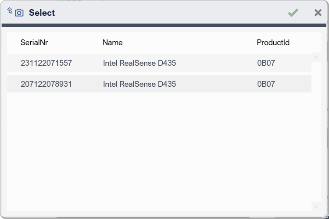
Task: Close the Select dialog with X
Action: tap(318, 13)
